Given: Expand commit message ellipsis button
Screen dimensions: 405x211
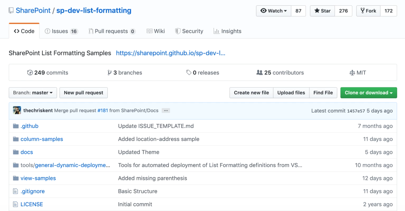Looking at the screenshot, I should coord(166,111).
